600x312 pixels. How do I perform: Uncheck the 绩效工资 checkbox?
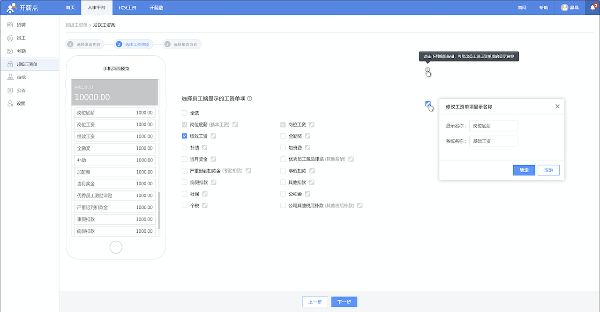[x=184, y=136]
